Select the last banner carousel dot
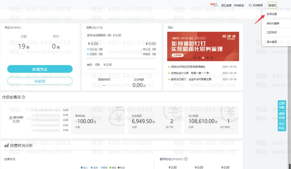 coord(211,58)
